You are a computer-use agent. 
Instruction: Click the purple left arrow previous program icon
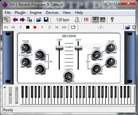click(15, 20)
